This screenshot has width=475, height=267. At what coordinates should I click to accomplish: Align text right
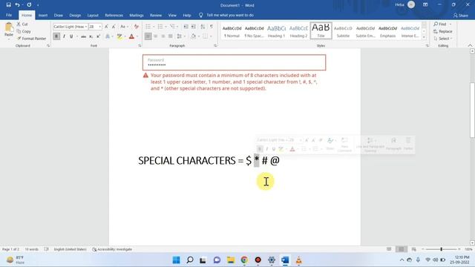[x=163, y=36]
